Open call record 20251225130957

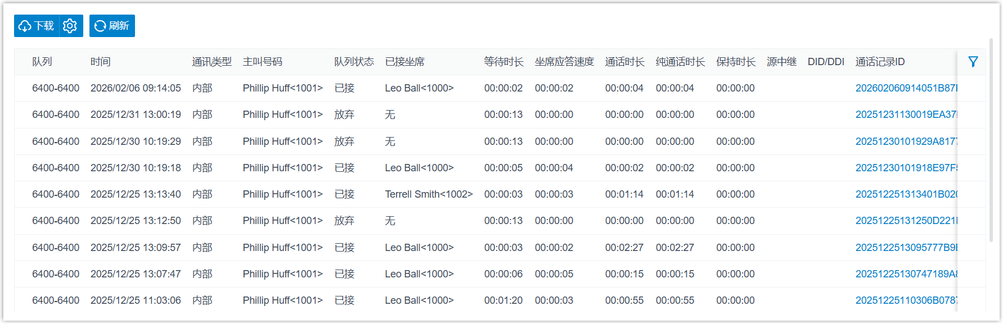click(x=906, y=248)
